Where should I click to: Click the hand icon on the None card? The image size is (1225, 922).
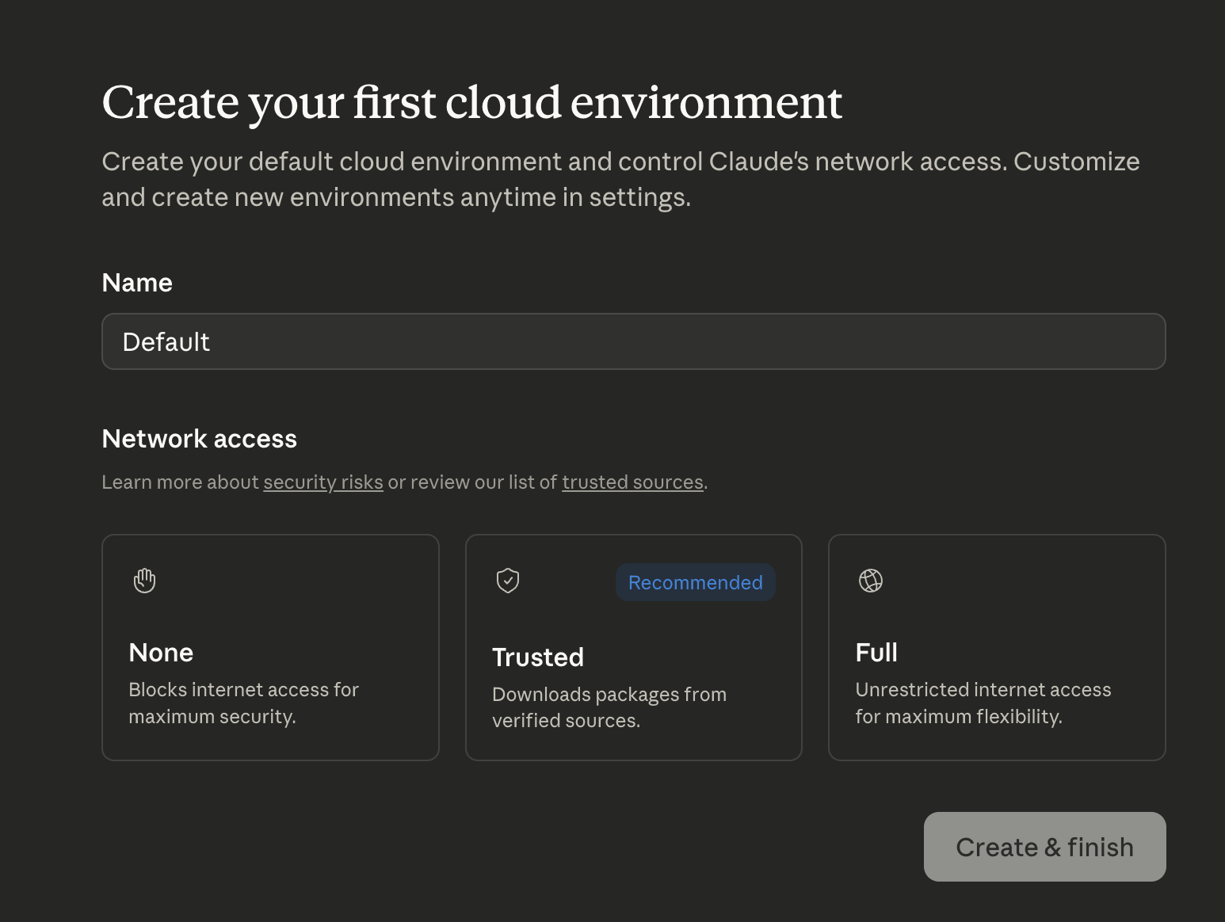143,580
